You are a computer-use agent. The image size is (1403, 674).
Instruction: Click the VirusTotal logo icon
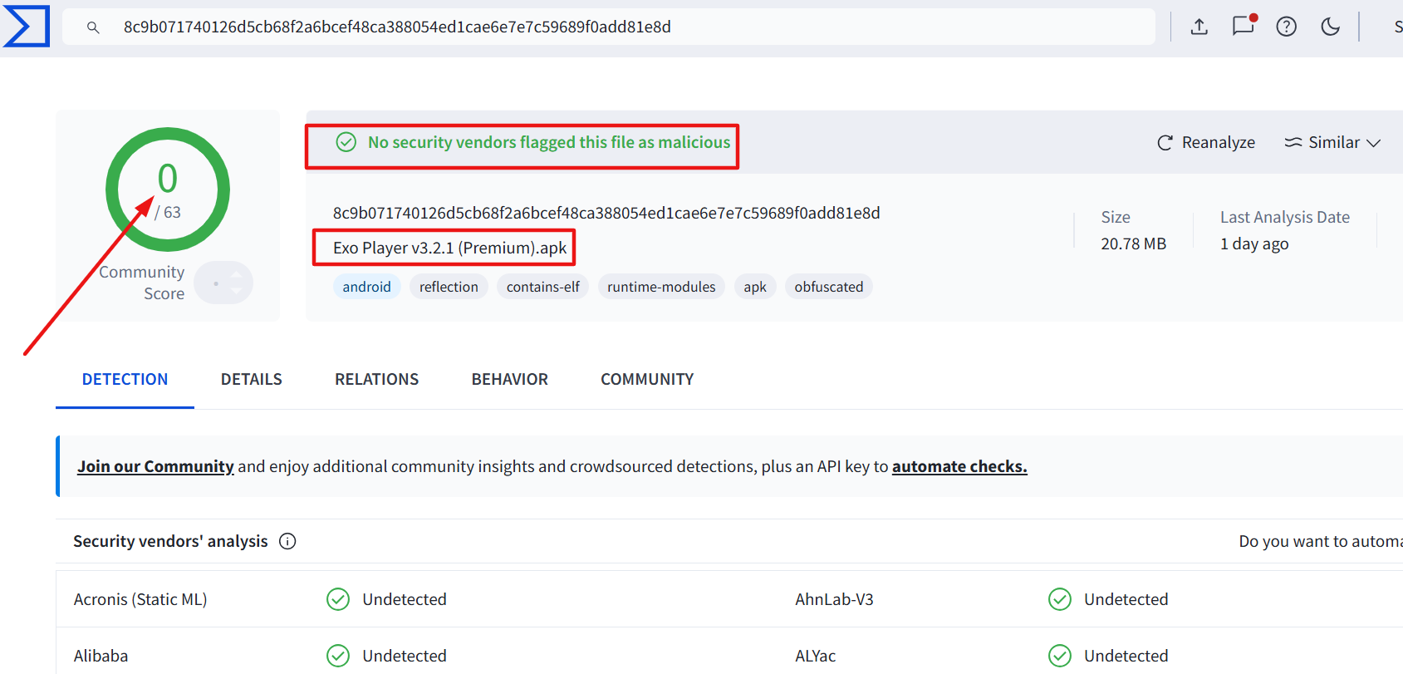click(27, 27)
